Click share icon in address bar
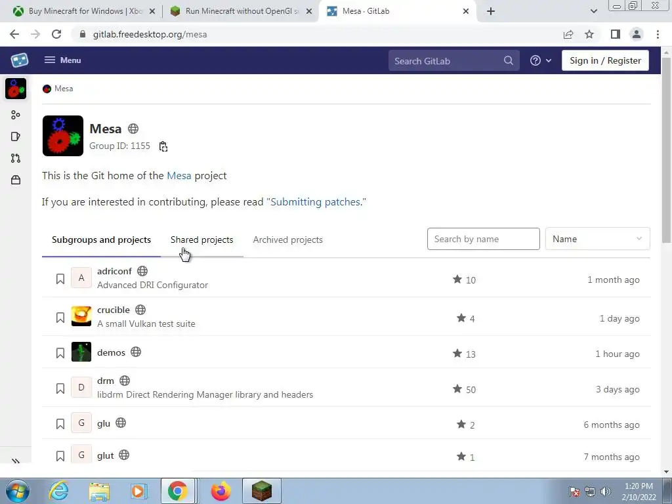Screen dimensions: 672x504 click(x=568, y=34)
